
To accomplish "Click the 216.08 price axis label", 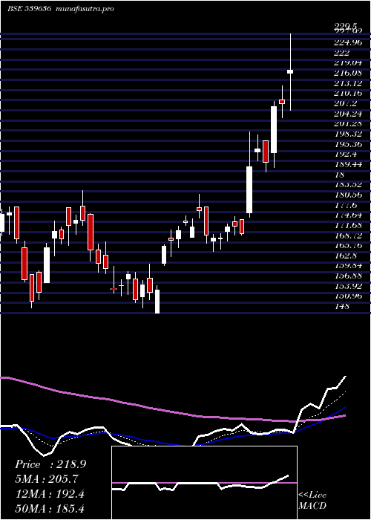I will (349, 73).
